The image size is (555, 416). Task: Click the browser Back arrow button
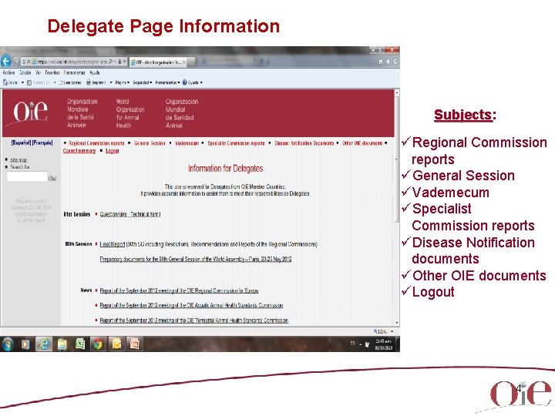pyautogui.click(x=5, y=61)
